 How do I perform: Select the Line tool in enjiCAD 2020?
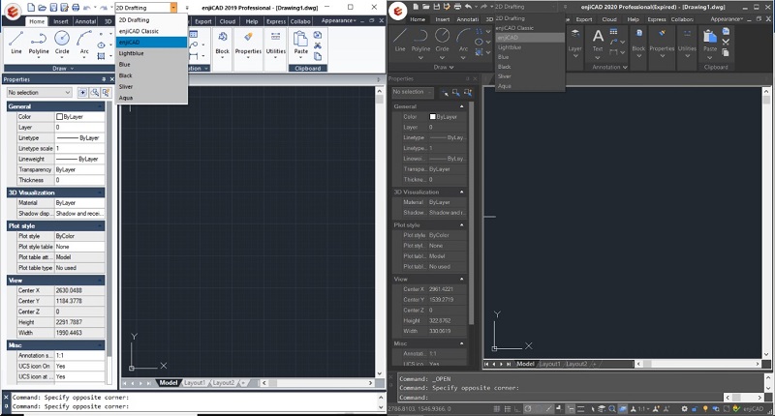[400, 41]
